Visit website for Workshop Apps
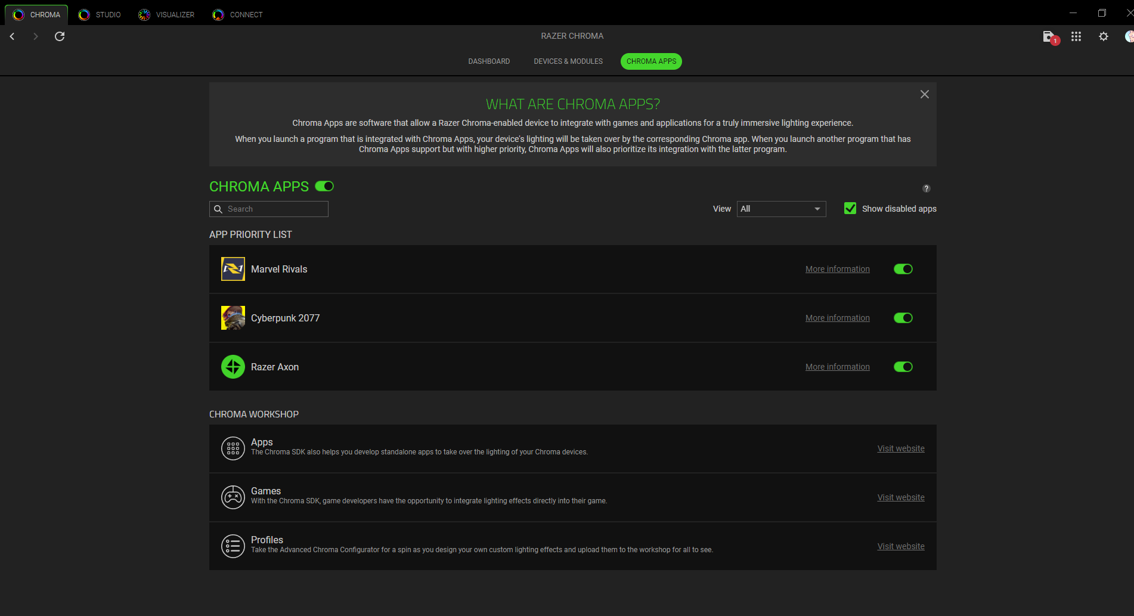 (901, 448)
